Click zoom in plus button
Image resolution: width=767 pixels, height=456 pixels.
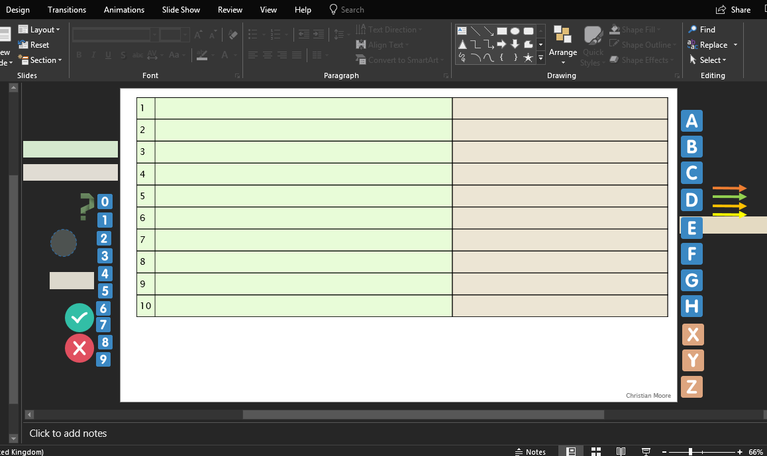pyautogui.click(x=740, y=452)
